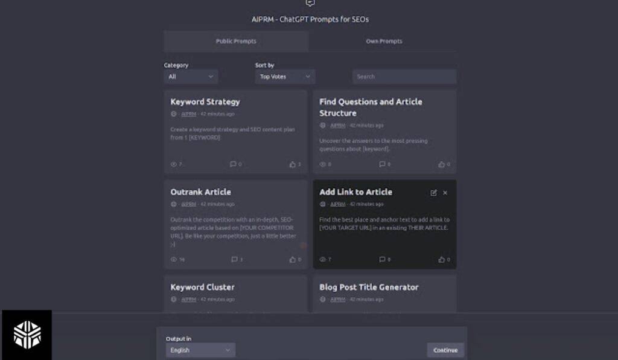Click globe icon on Keyword Strategy card
This screenshot has width=618, height=360.
coord(173,114)
